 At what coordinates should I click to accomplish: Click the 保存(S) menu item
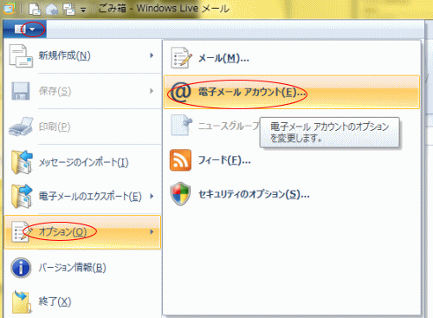[x=82, y=91]
